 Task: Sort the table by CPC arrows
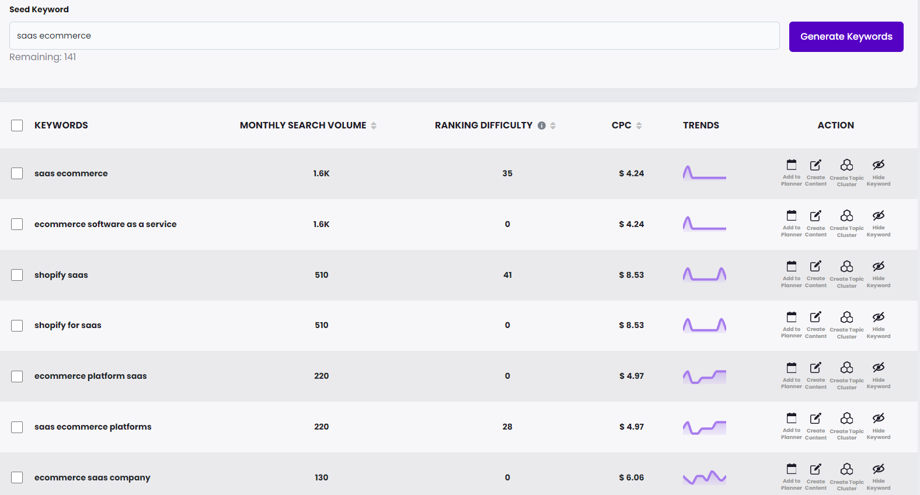(639, 126)
